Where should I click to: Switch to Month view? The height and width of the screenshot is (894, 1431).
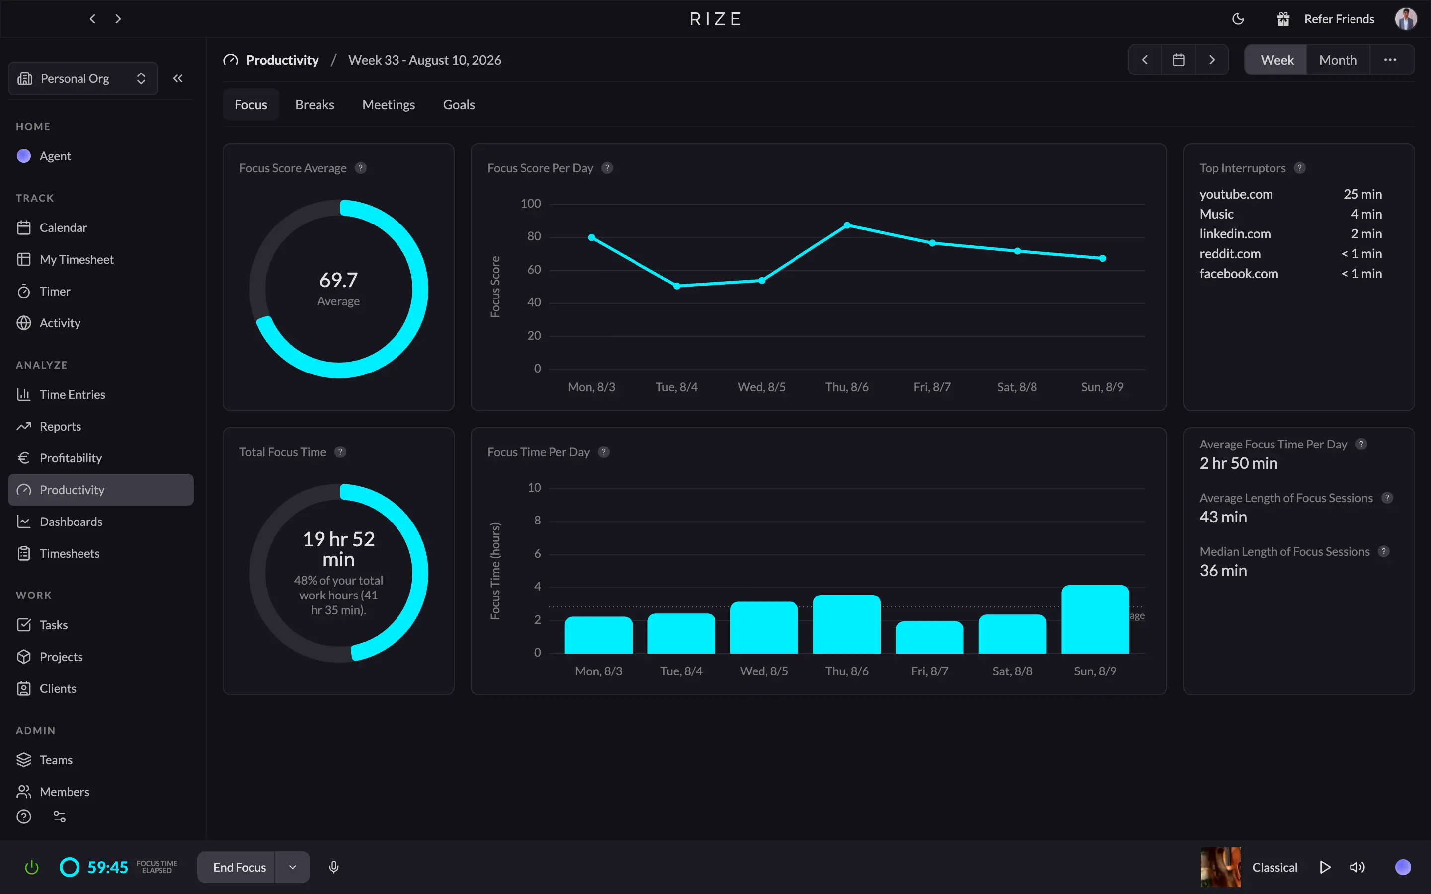[x=1338, y=60]
